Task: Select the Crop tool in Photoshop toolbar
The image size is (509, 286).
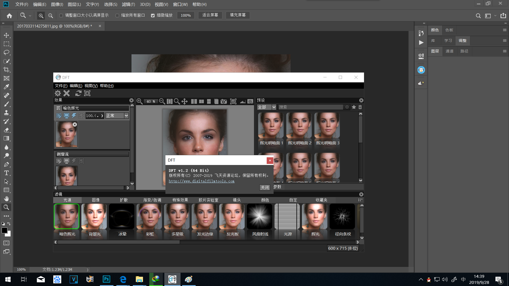Action: pyautogui.click(x=6, y=70)
